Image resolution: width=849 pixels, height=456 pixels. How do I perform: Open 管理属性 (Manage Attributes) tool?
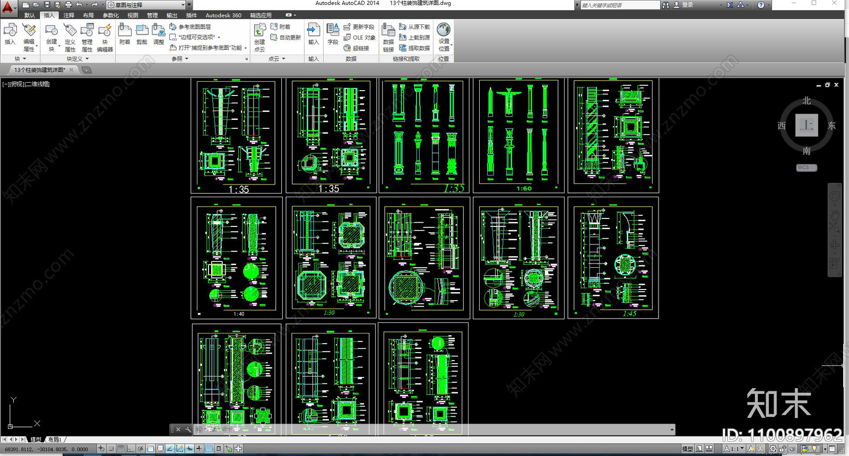[x=87, y=38]
